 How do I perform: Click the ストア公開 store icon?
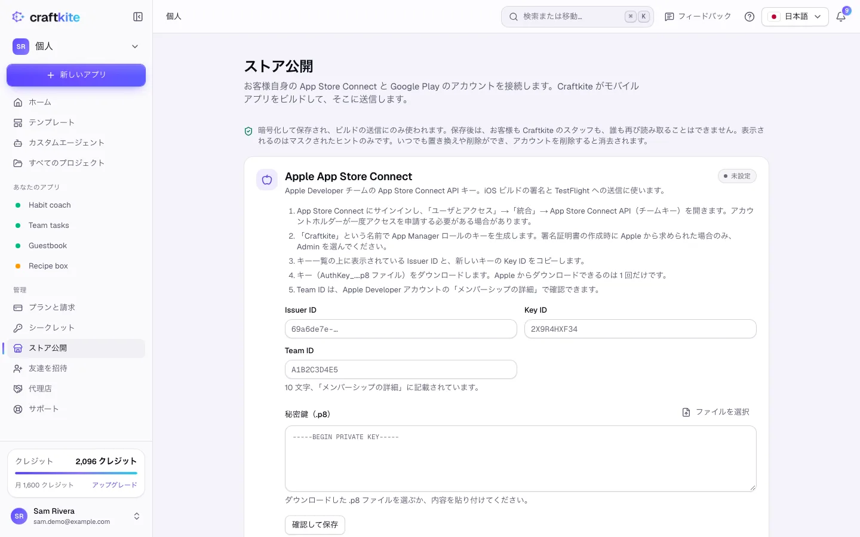tap(18, 348)
